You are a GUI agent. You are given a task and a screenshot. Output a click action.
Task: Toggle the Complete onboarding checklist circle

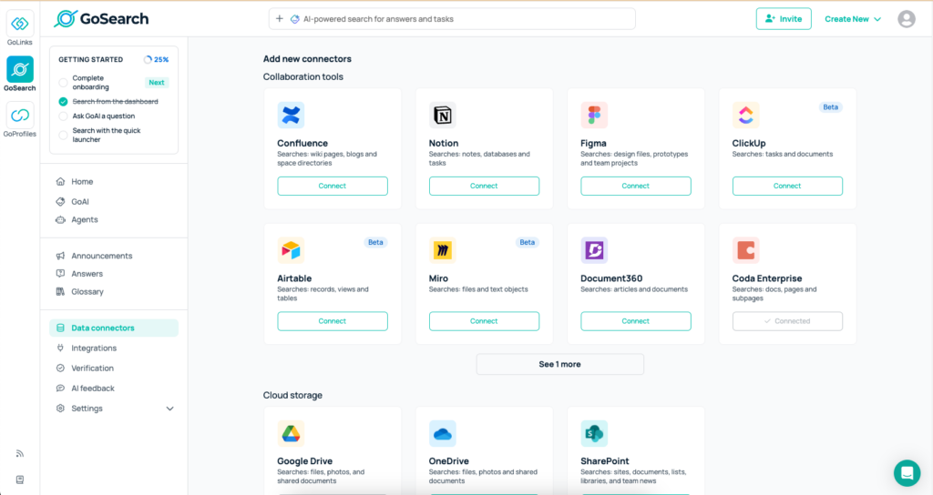point(63,83)
